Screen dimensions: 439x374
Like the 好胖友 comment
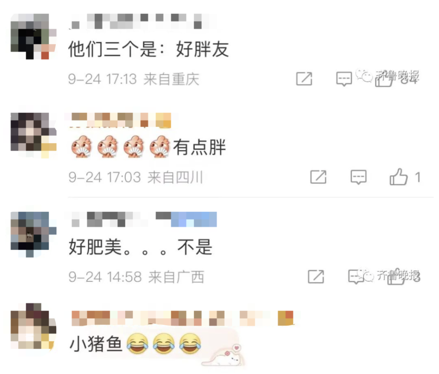pyautogui.click(x=384, y=80)
